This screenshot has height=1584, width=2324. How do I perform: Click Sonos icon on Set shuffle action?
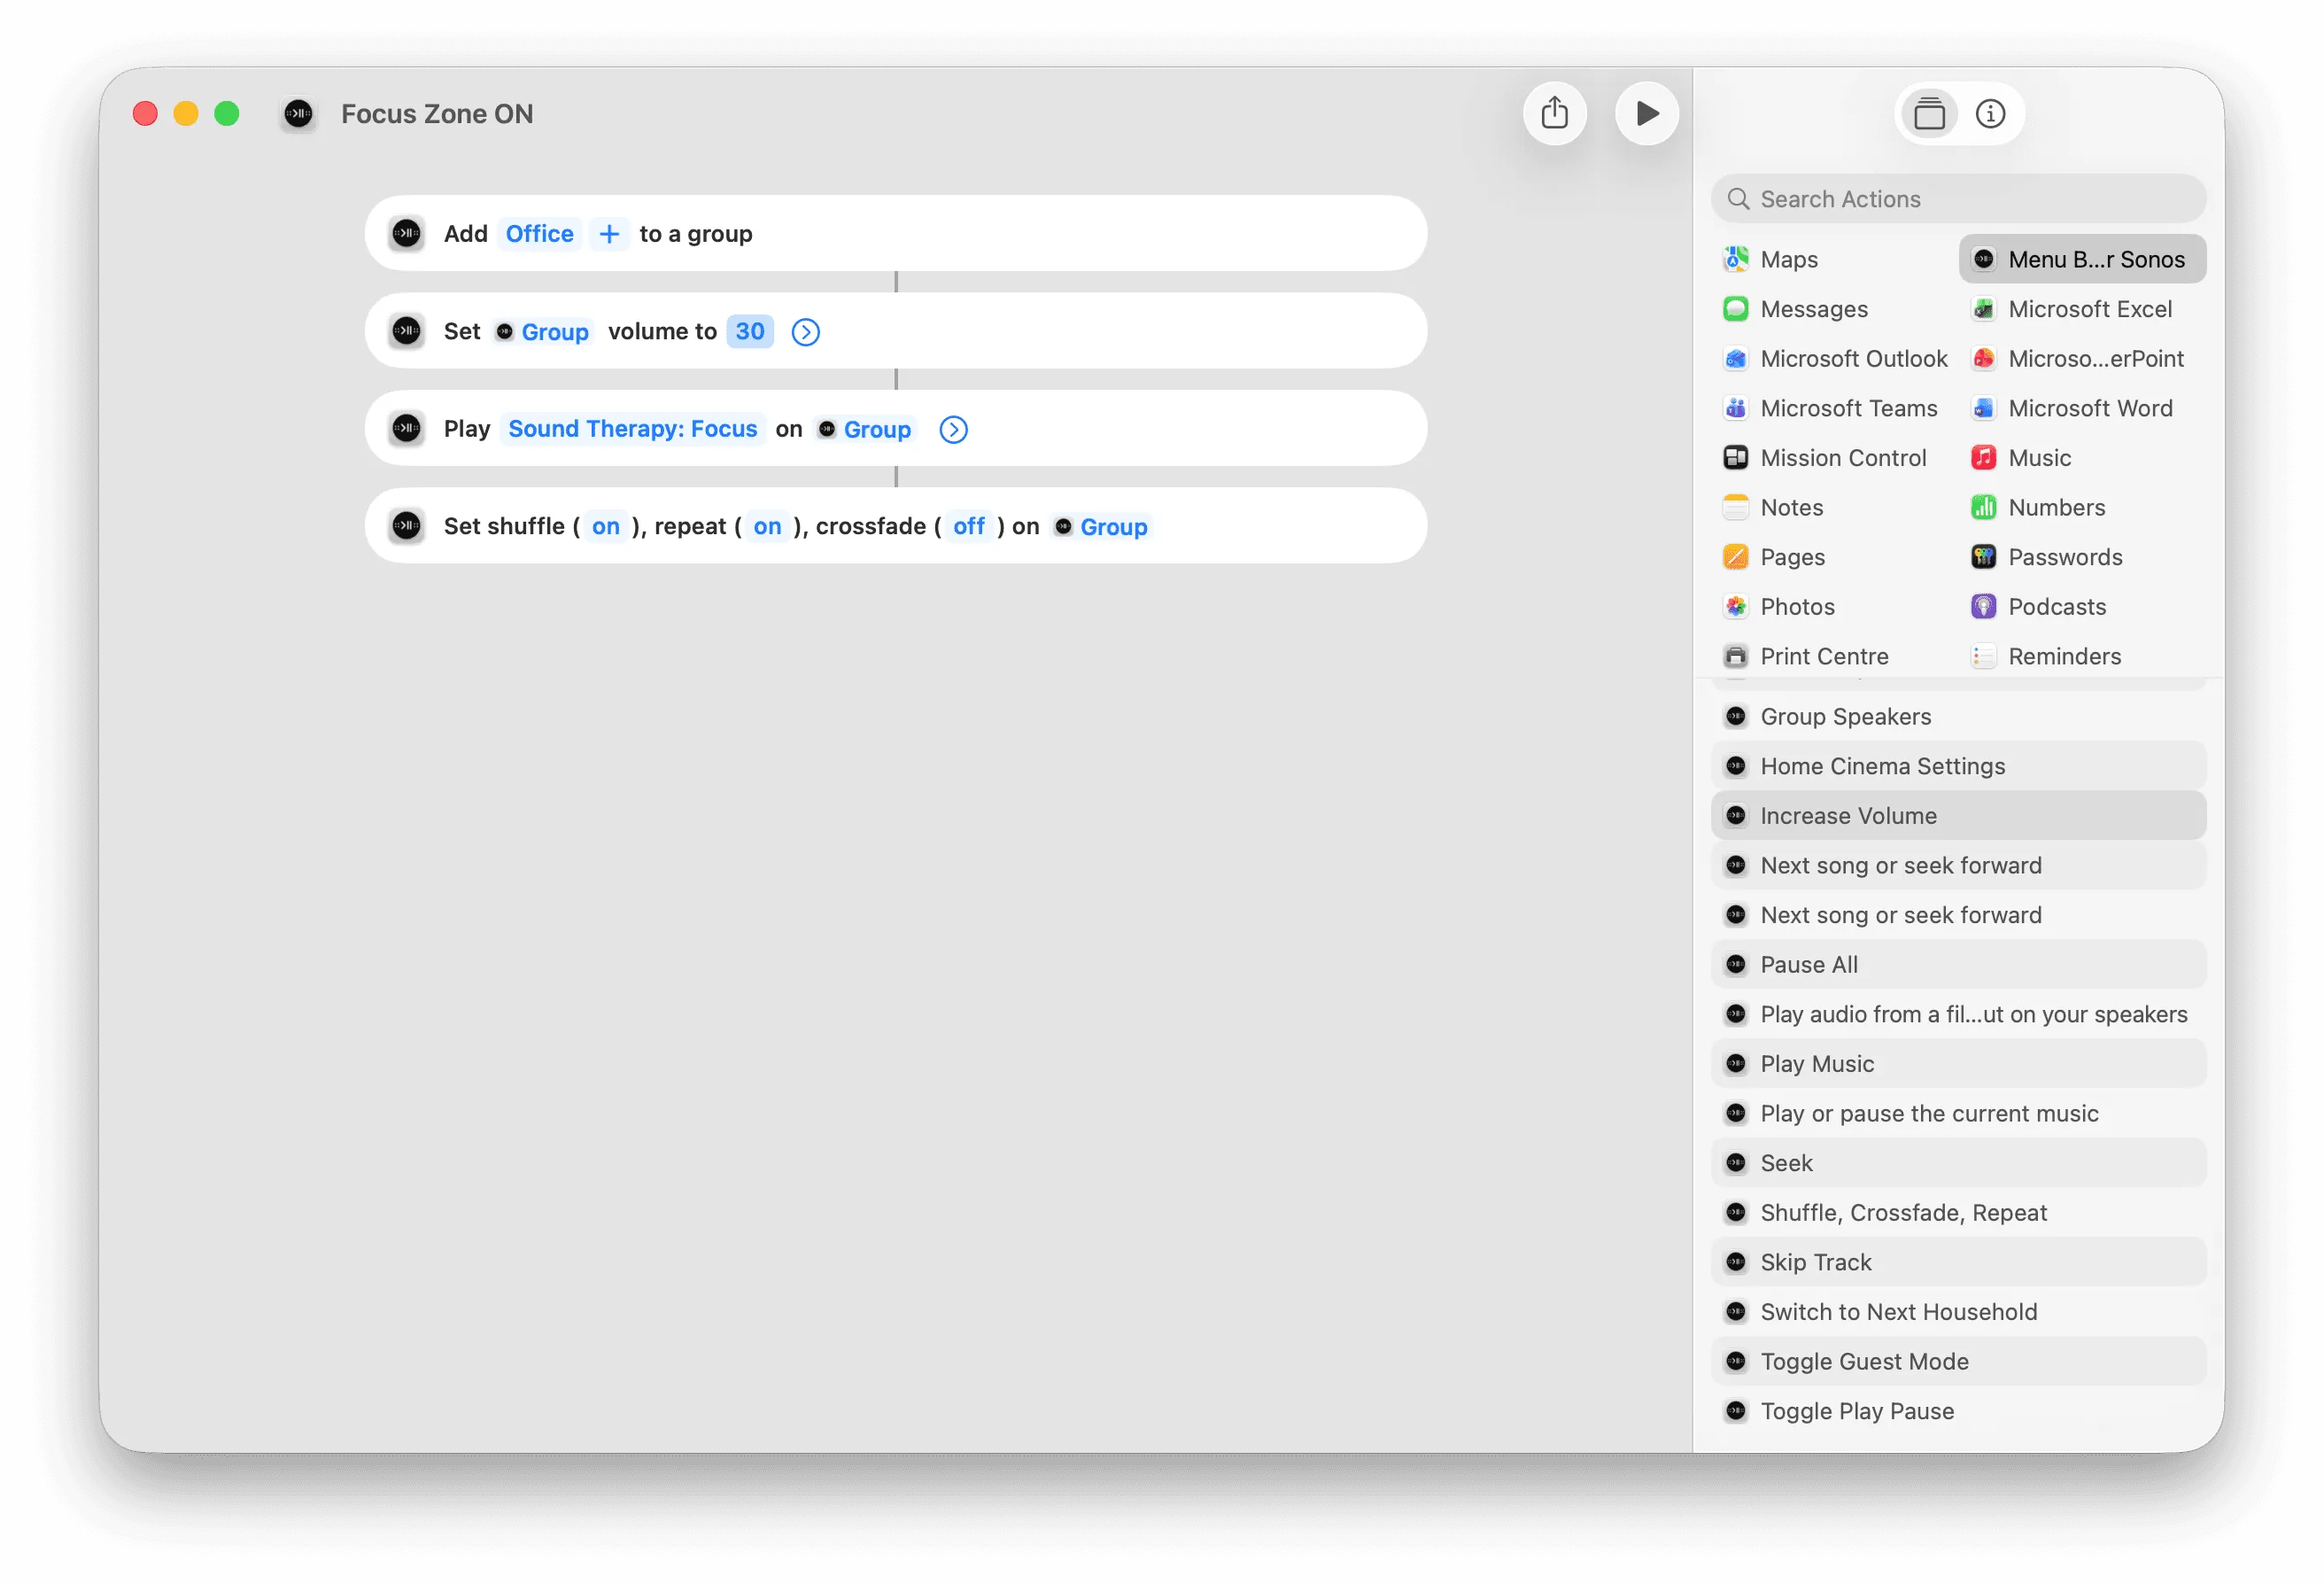(x=406, y=526)
